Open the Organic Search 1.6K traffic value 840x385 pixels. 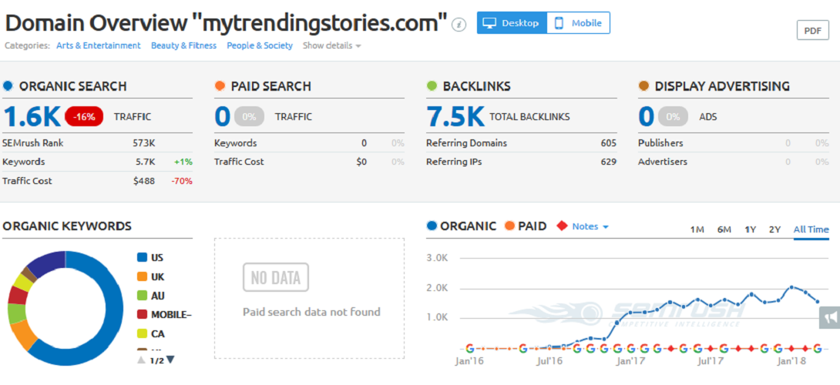click(32, 117)
